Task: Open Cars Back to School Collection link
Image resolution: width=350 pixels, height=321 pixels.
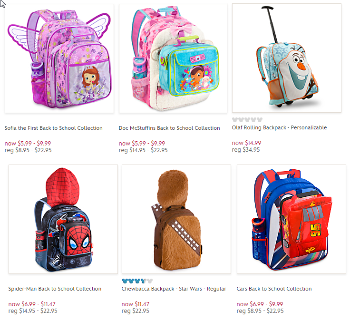Action: (274, 289)
